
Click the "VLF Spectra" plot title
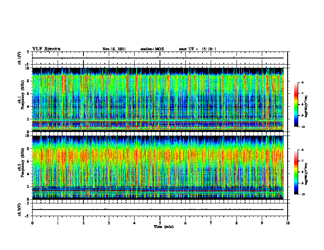point(46,49)
